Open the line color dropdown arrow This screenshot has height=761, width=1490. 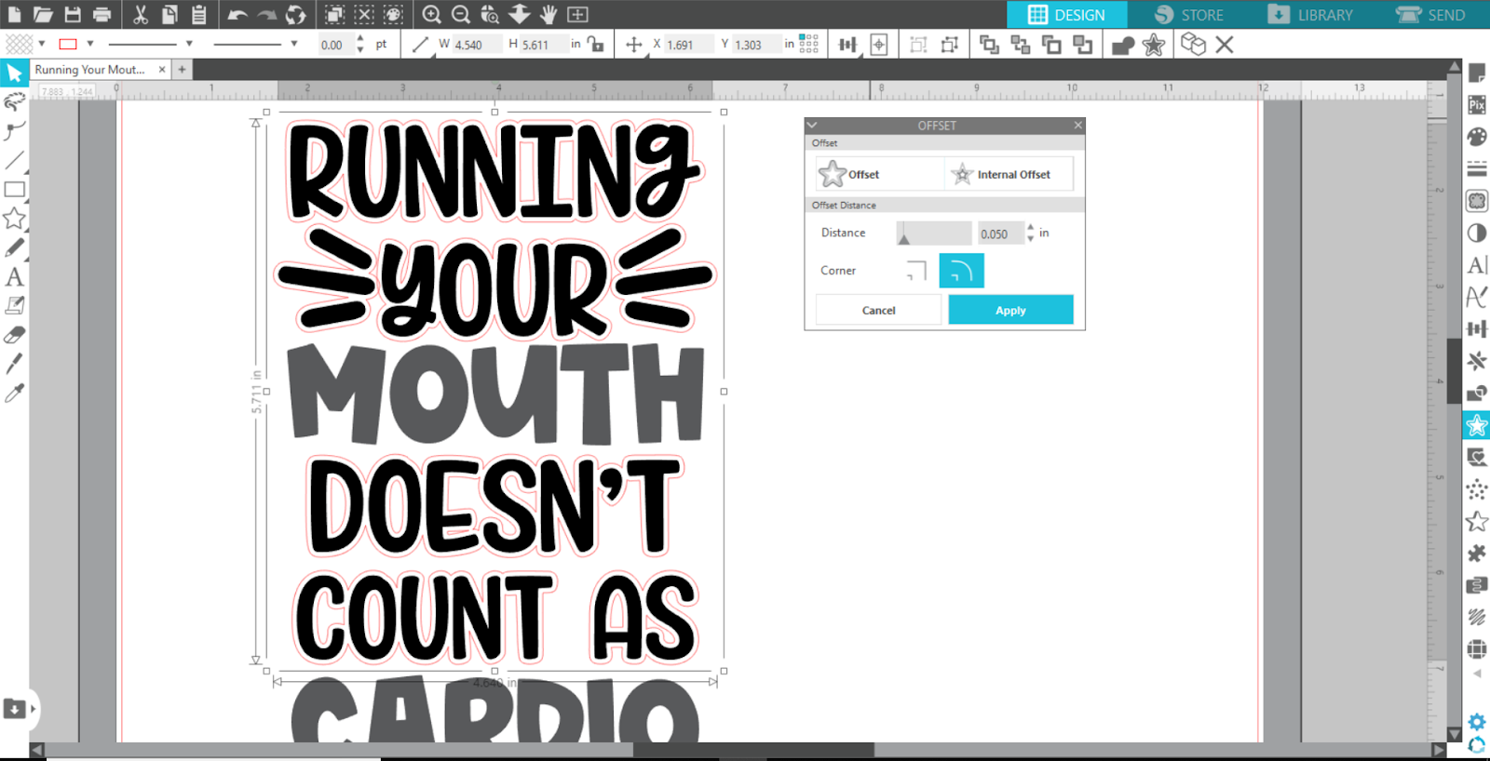click(90, 44)
